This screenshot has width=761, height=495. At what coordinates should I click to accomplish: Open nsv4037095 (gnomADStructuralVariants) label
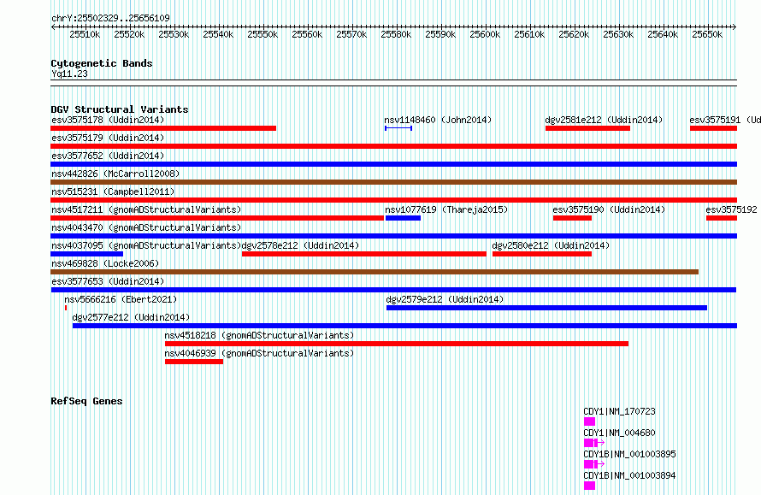pyautogui.click(x=146, y=245)
